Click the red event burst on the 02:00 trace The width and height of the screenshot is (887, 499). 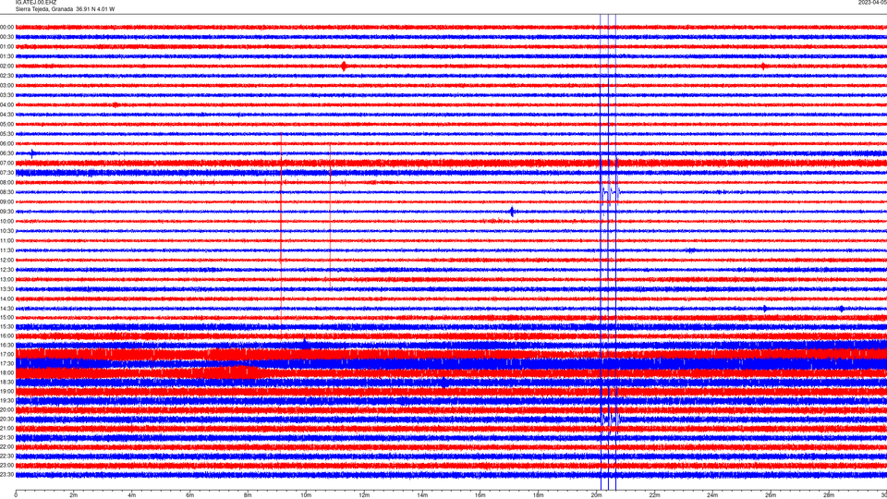[344, 67]
